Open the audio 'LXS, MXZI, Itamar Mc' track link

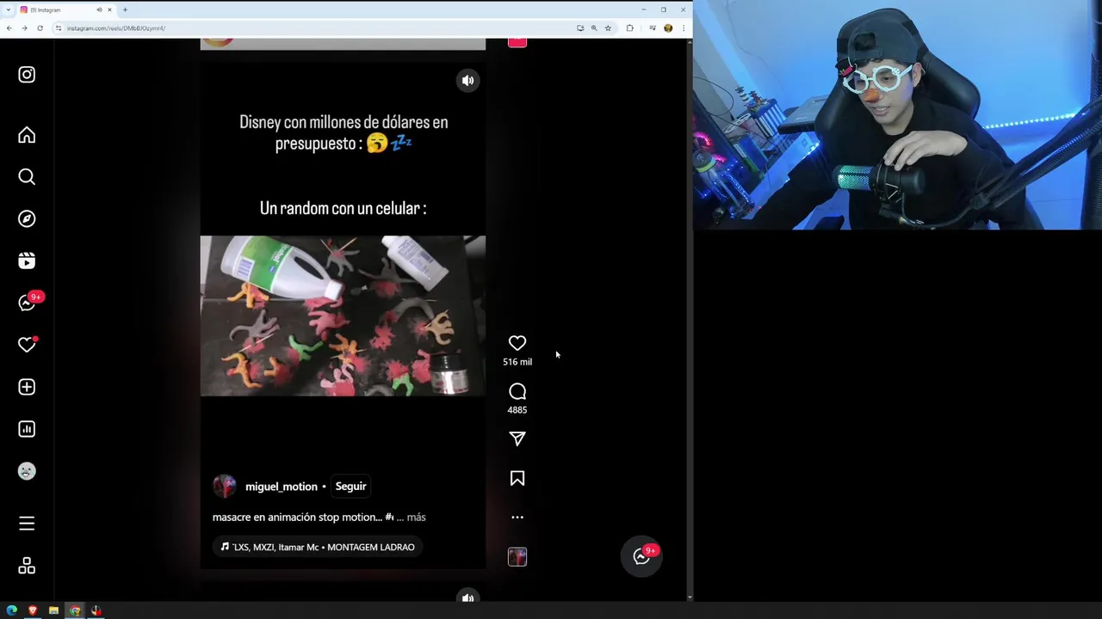(x=318, y=547)
